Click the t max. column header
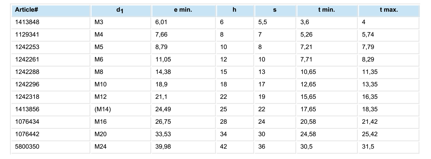This screenshot has width=431, height=159. [389, 10]
